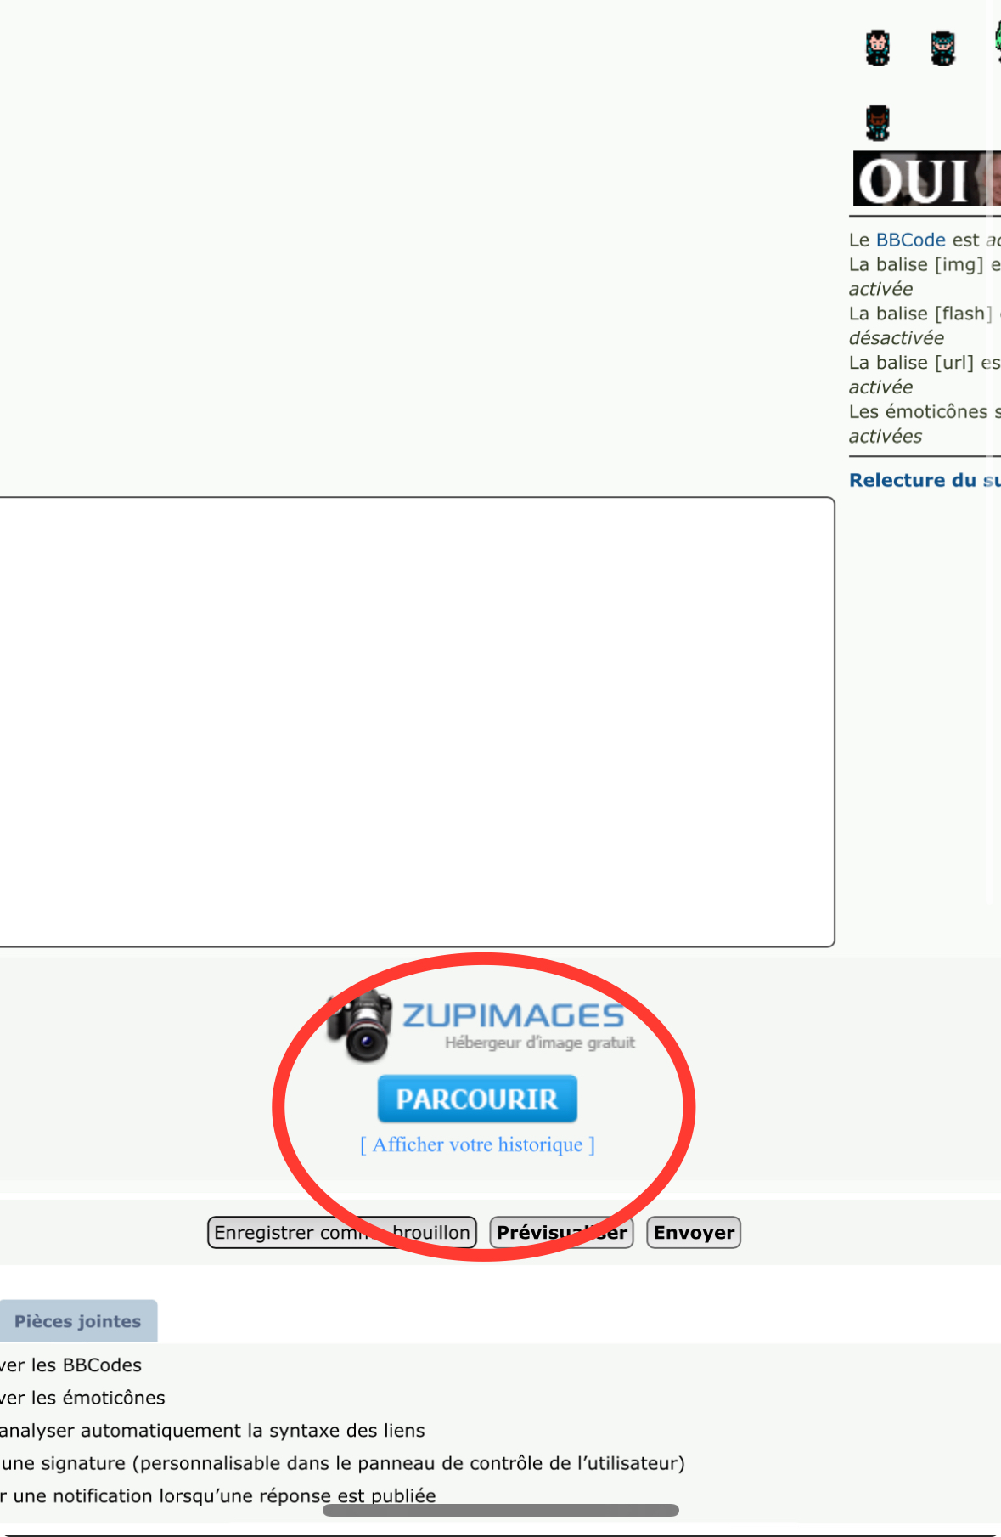
Task: Open the BBCode help link
Action: pyautogui.click(x=910, y=240)
